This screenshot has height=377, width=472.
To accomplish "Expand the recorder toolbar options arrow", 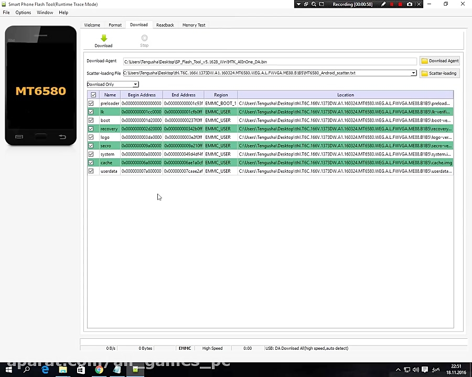I will [299, 4].
